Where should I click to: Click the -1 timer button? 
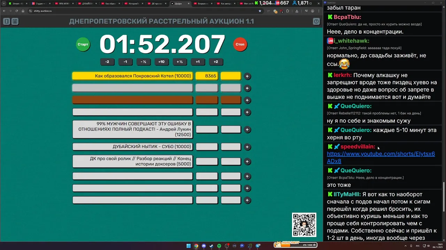coord(125,62)
